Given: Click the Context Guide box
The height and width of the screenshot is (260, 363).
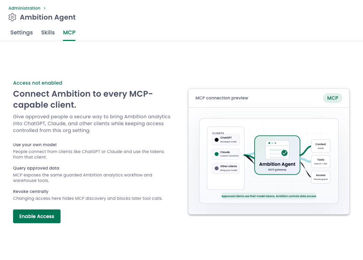Looking at the screenshot, I should tap(321, 146).
